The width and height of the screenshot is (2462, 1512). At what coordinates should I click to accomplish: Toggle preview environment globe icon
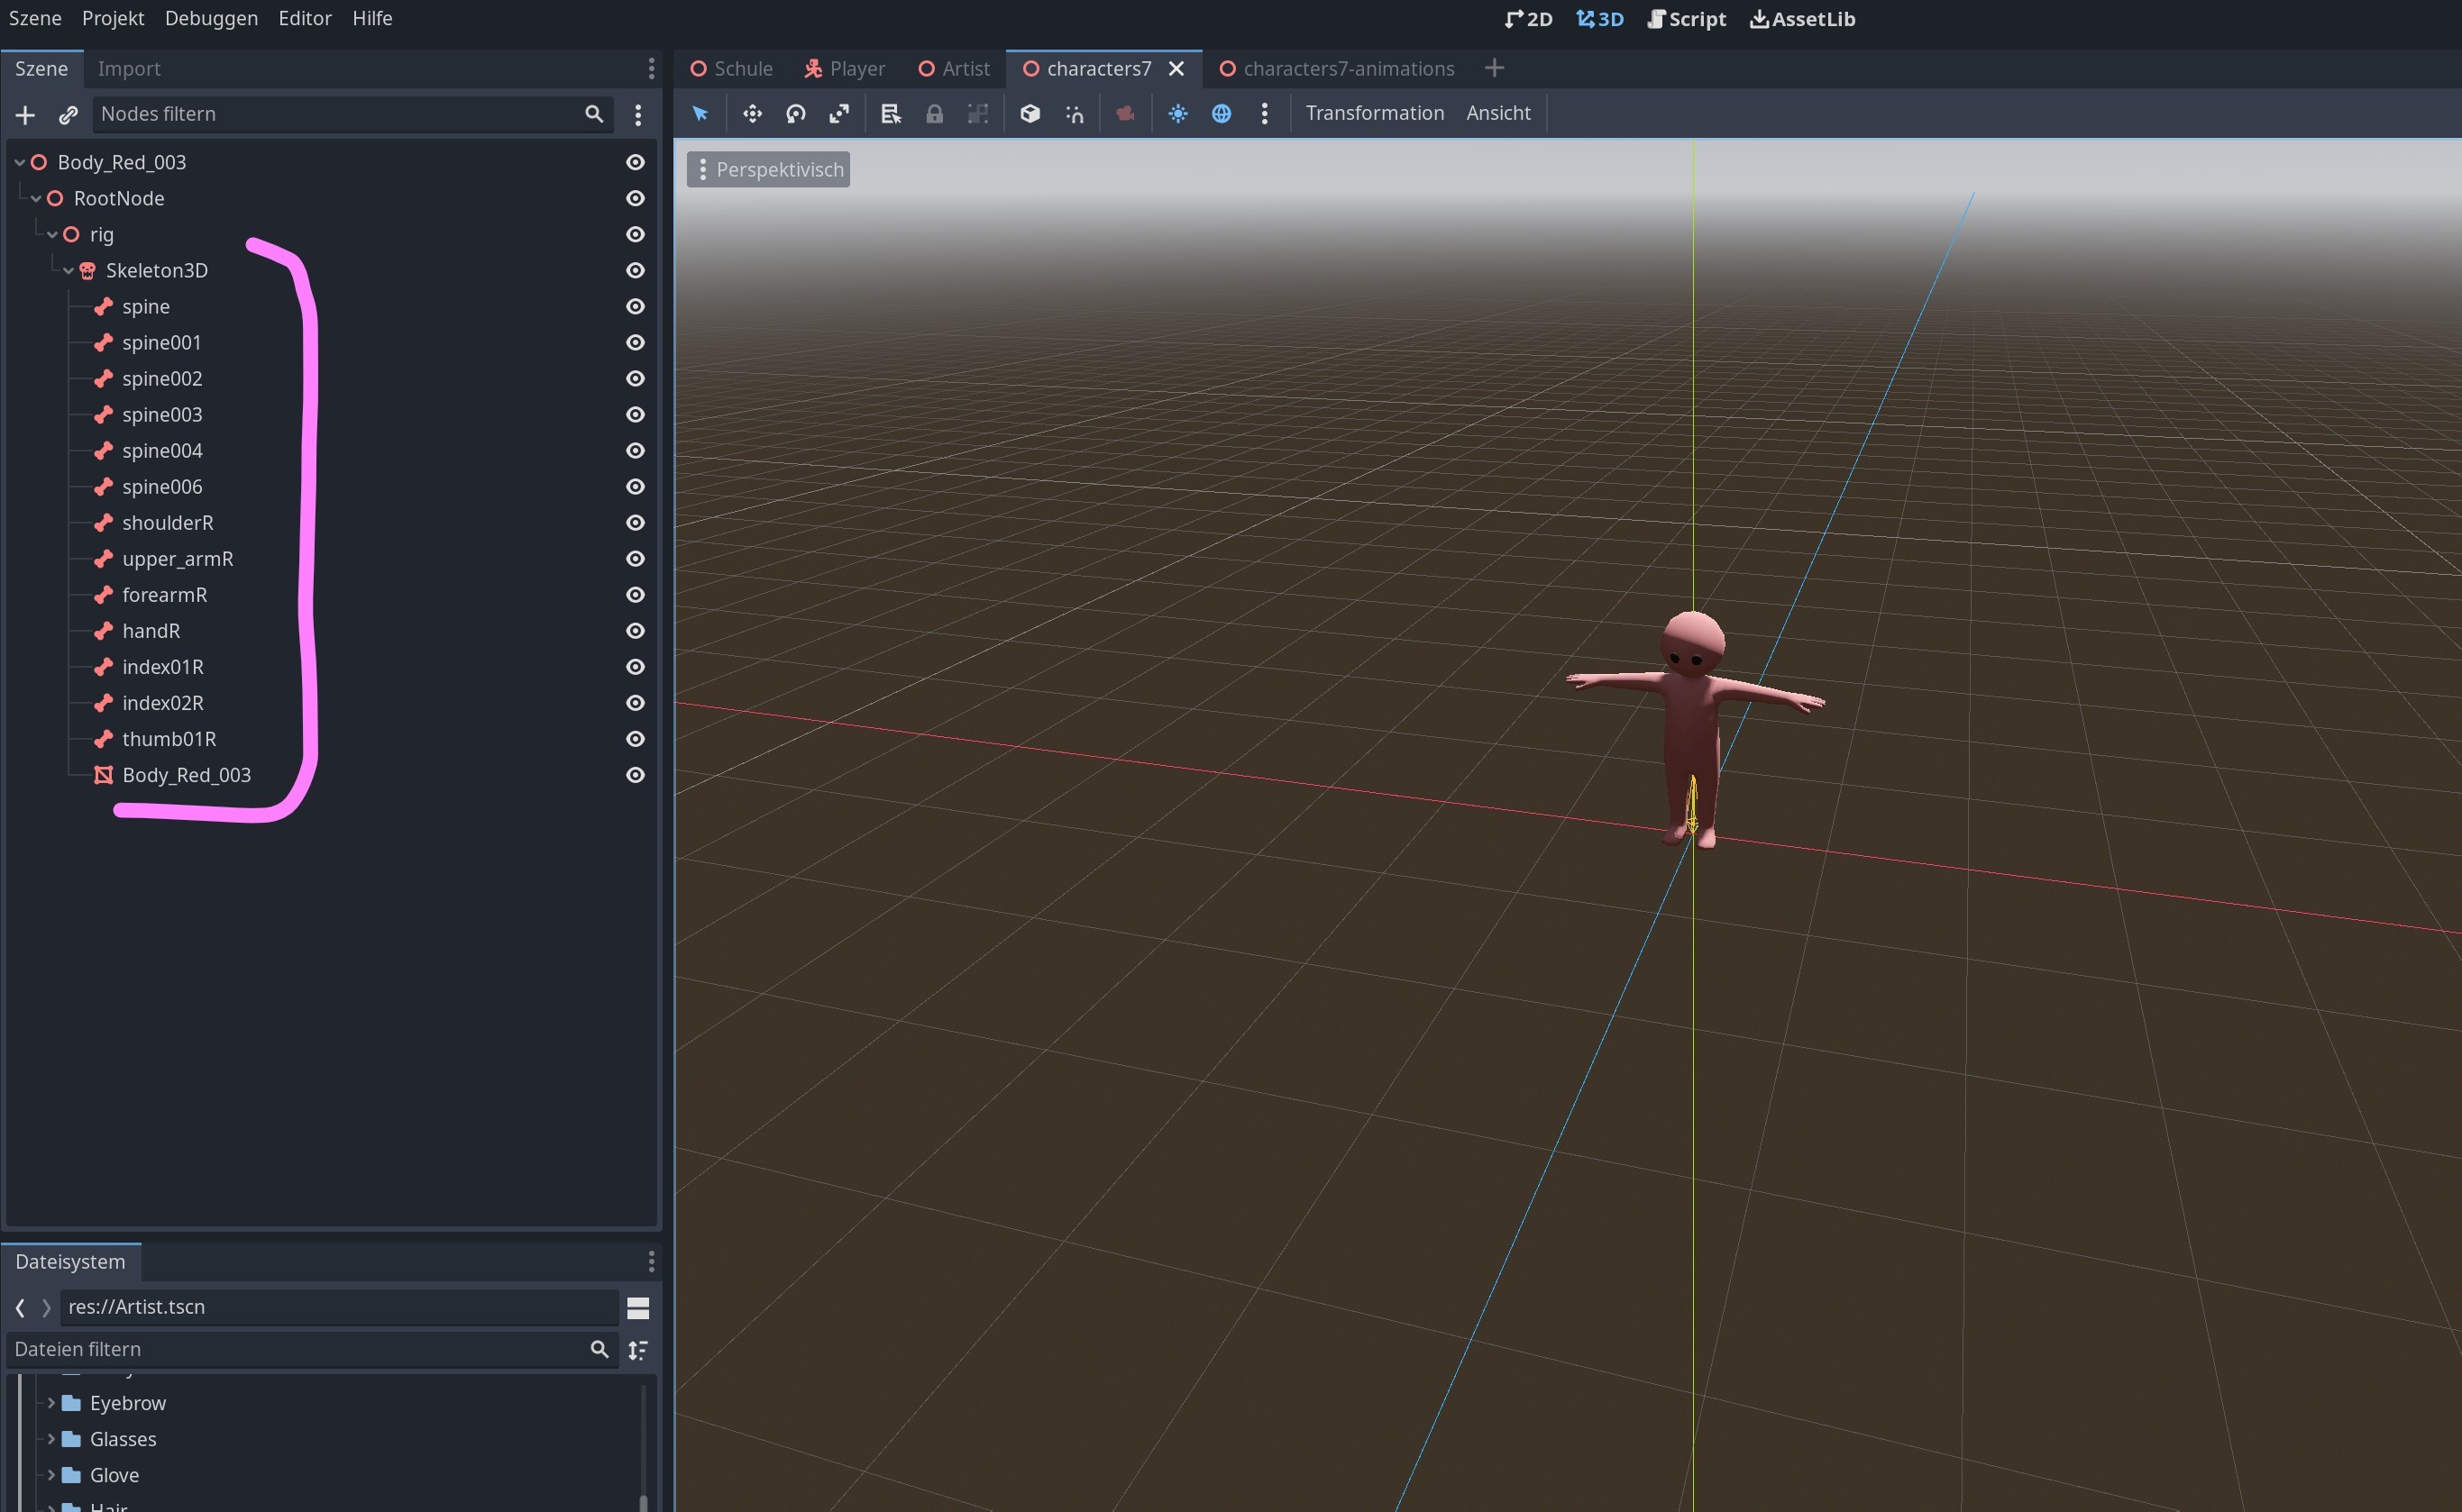click(1222, 113)
